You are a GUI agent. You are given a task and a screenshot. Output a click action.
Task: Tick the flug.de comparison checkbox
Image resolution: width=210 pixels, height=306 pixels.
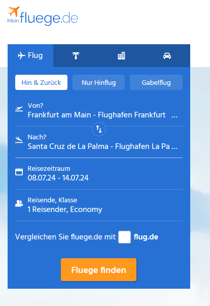(x=124, y=237)
